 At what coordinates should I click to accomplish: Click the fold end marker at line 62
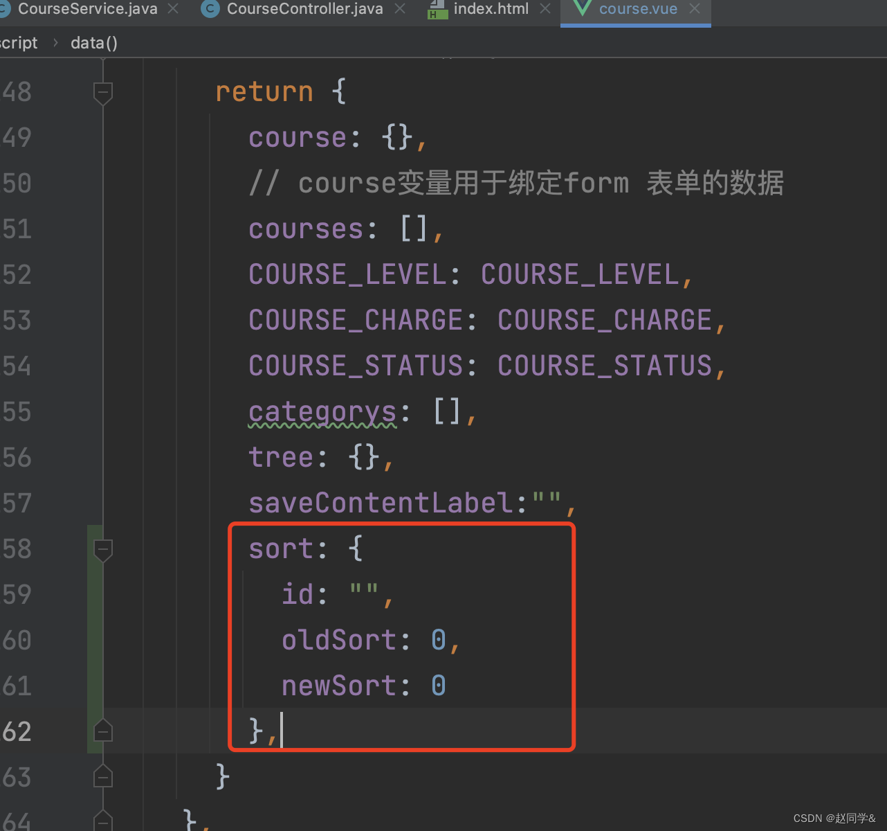click(x=103, y=731)
